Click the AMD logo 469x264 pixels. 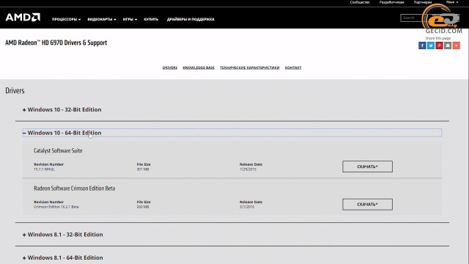coord(23,18)
